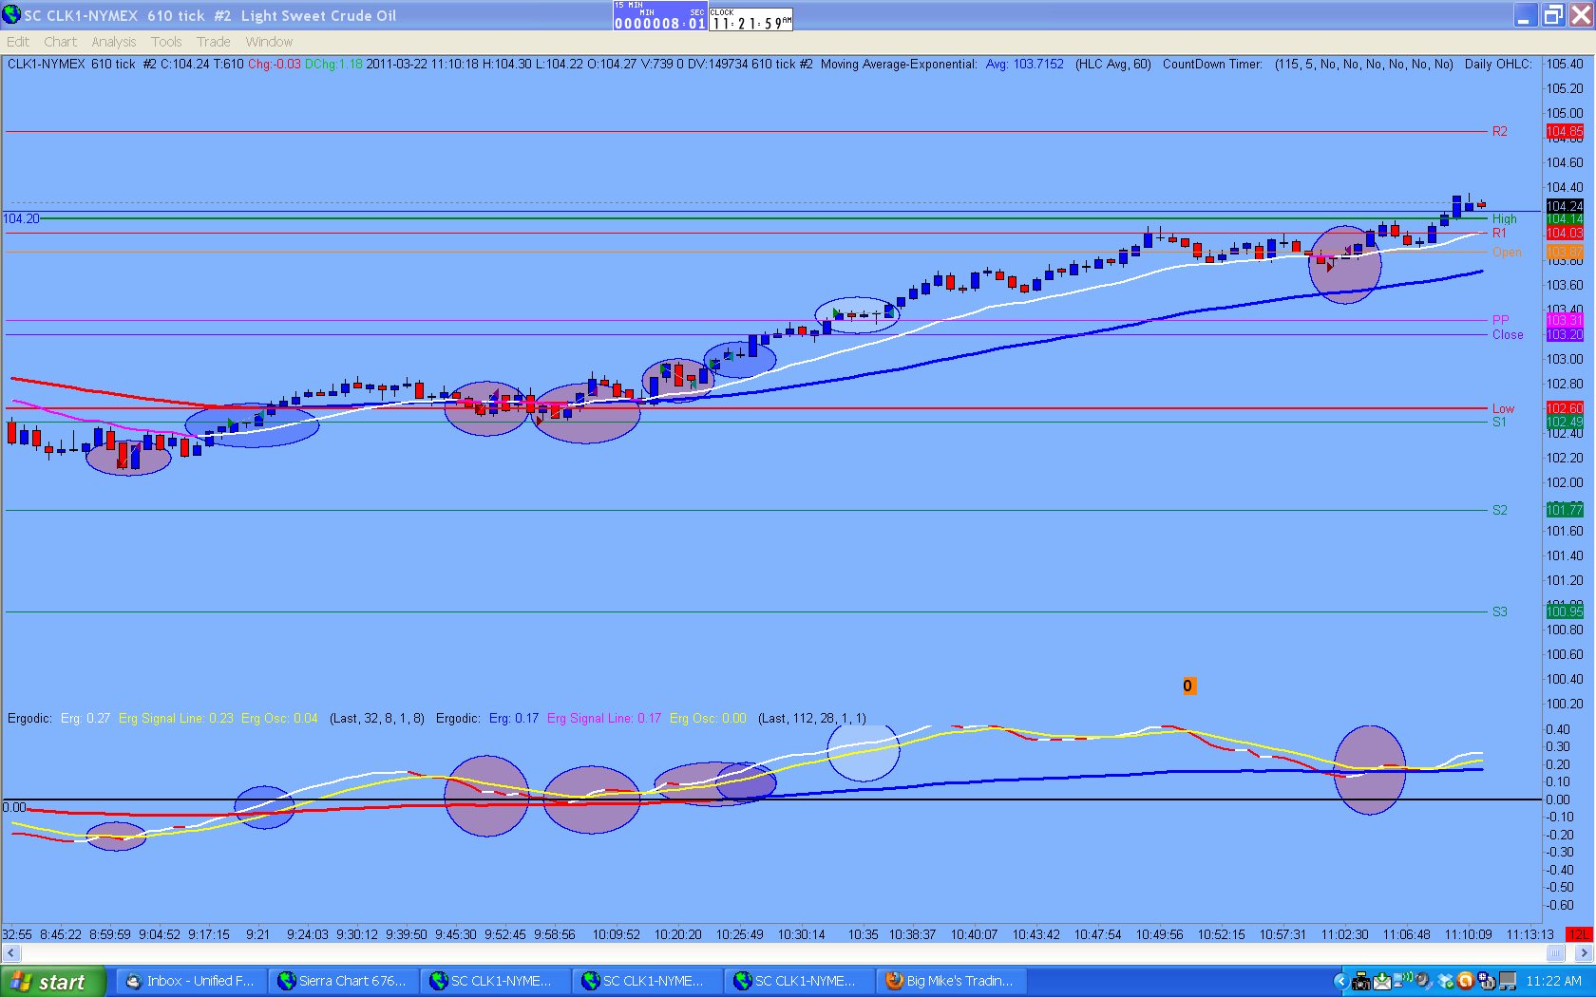Click the Sierra Chart globe icon in title bar
This screenshot has width=1596, height=997.
pos(11,14)
